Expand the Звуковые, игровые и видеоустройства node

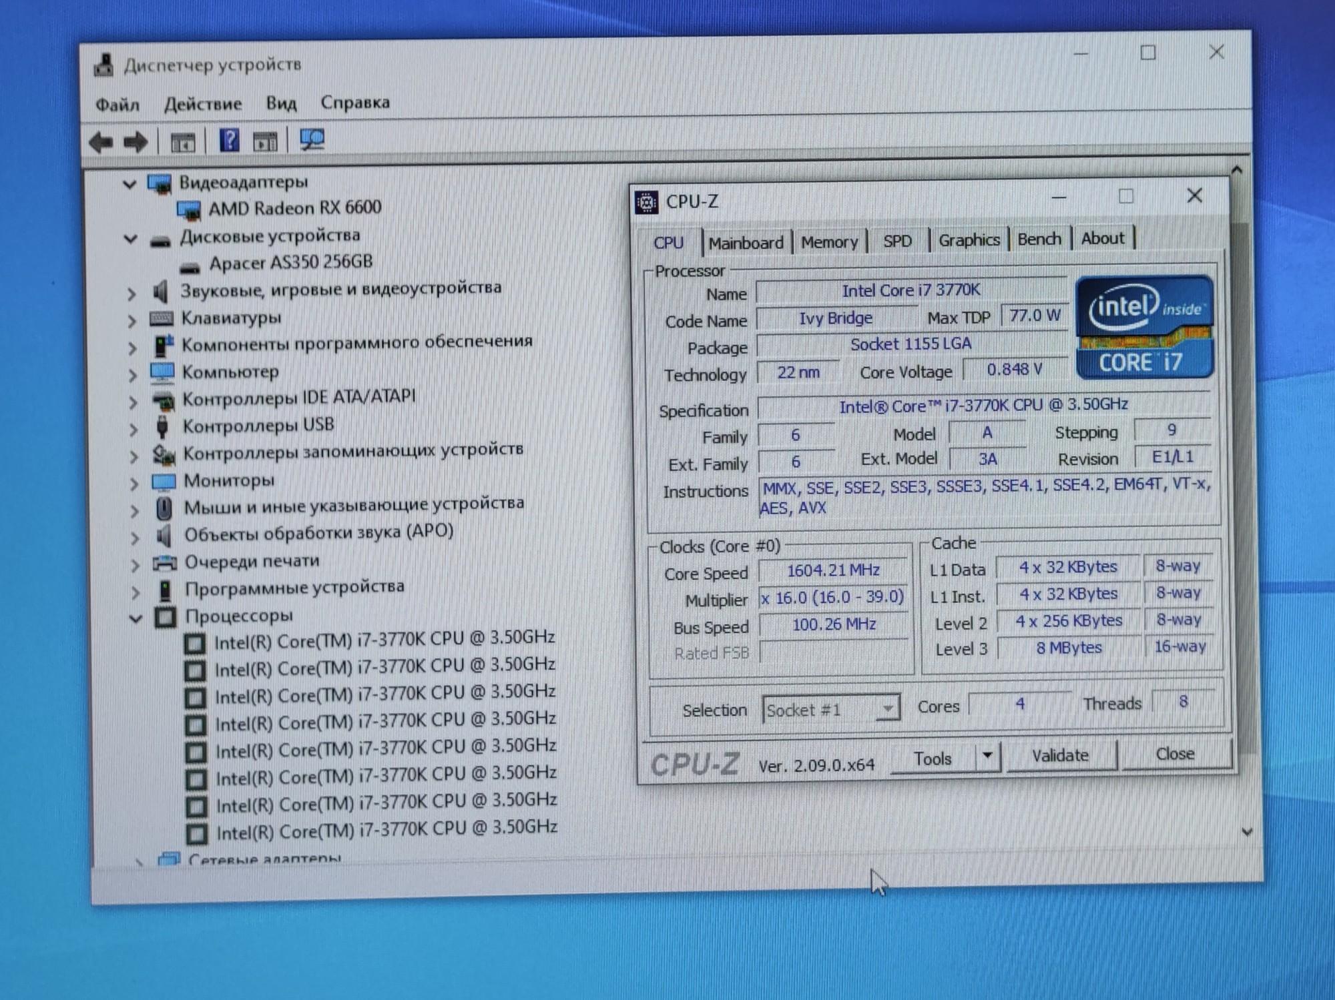point(131,293)
